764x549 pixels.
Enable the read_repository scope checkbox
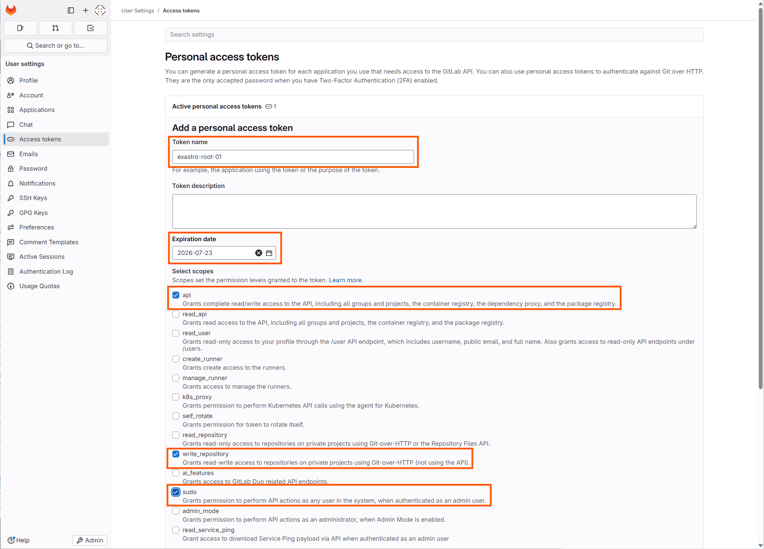coord(176,435)
